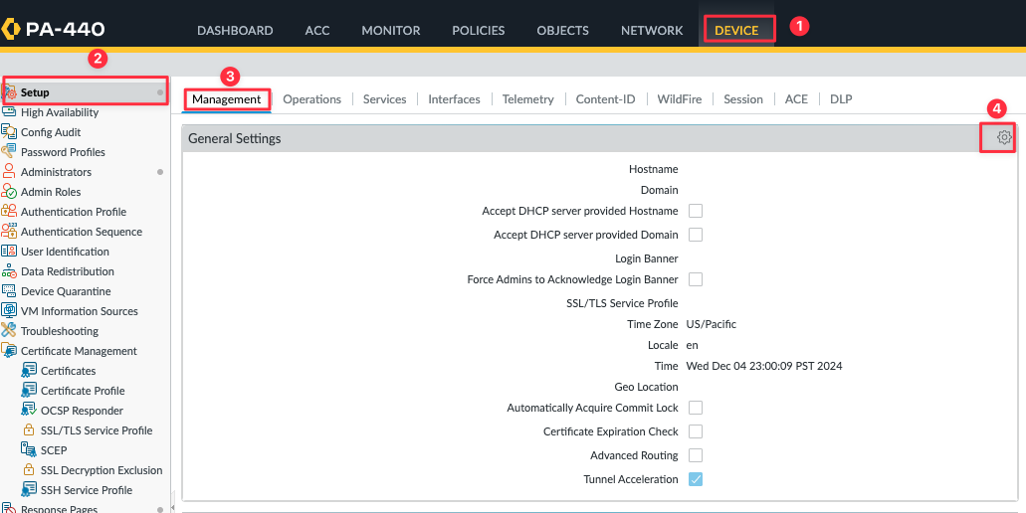The image size is (1026, 513).
Task: Open the MONITOR top menu
Action: (x=391, y=30)
